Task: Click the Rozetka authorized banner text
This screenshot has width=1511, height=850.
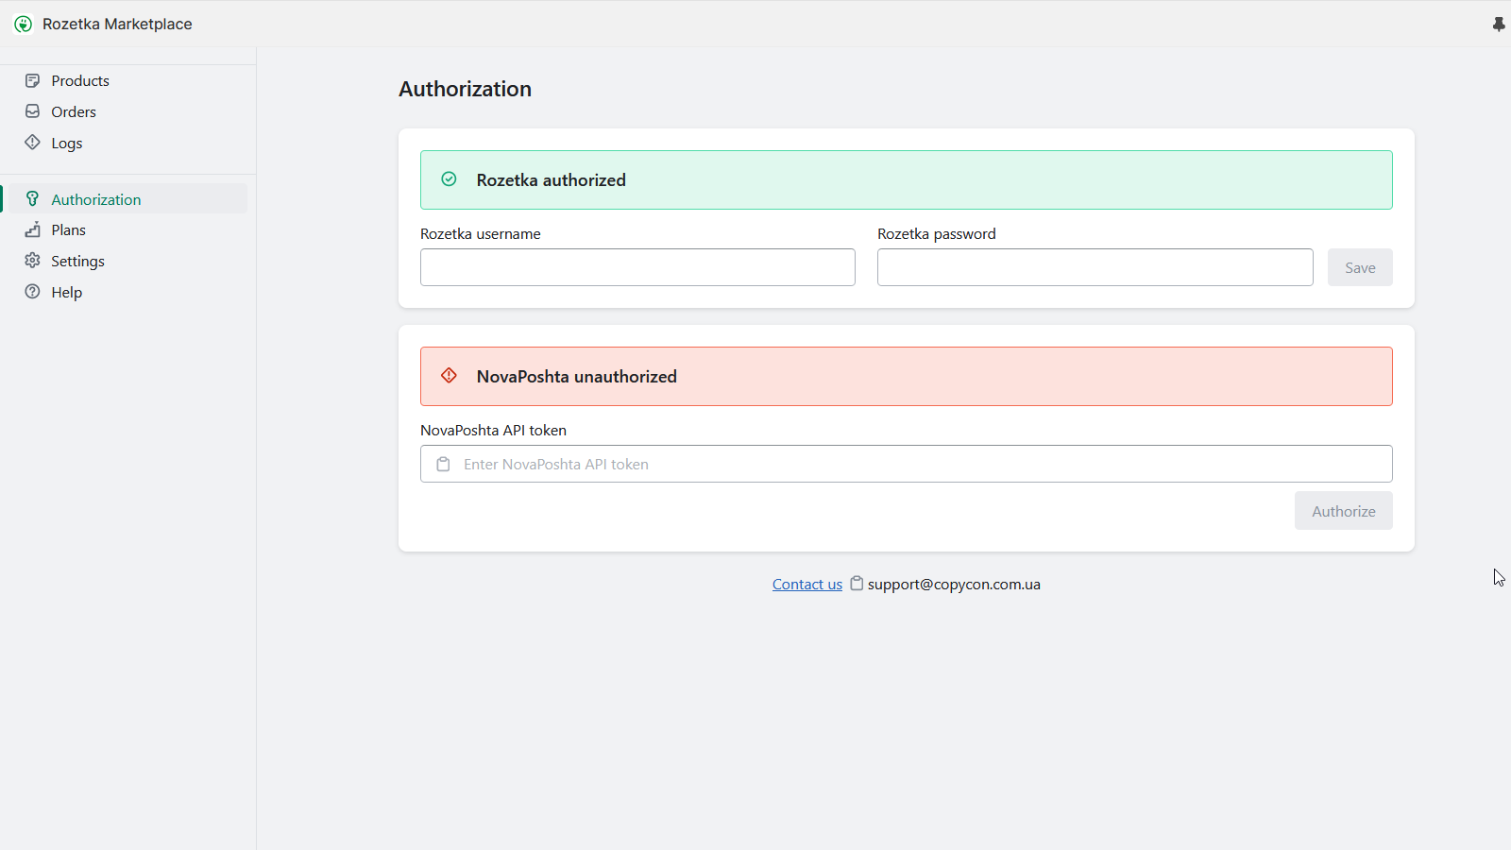Action: point(551,179)
